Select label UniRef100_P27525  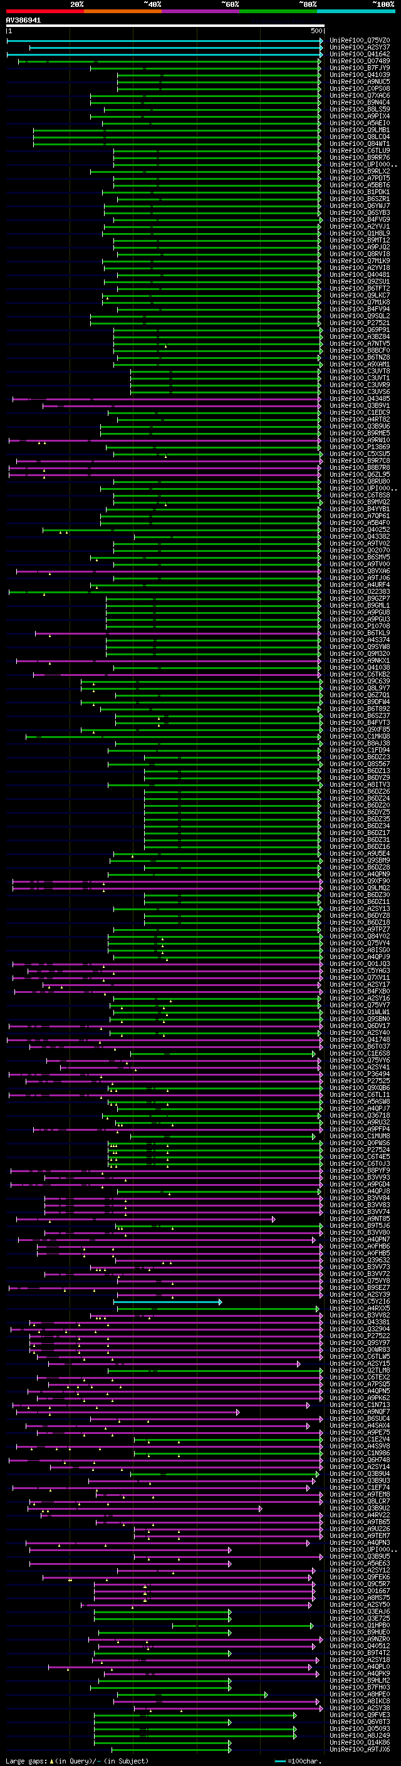360,1081
